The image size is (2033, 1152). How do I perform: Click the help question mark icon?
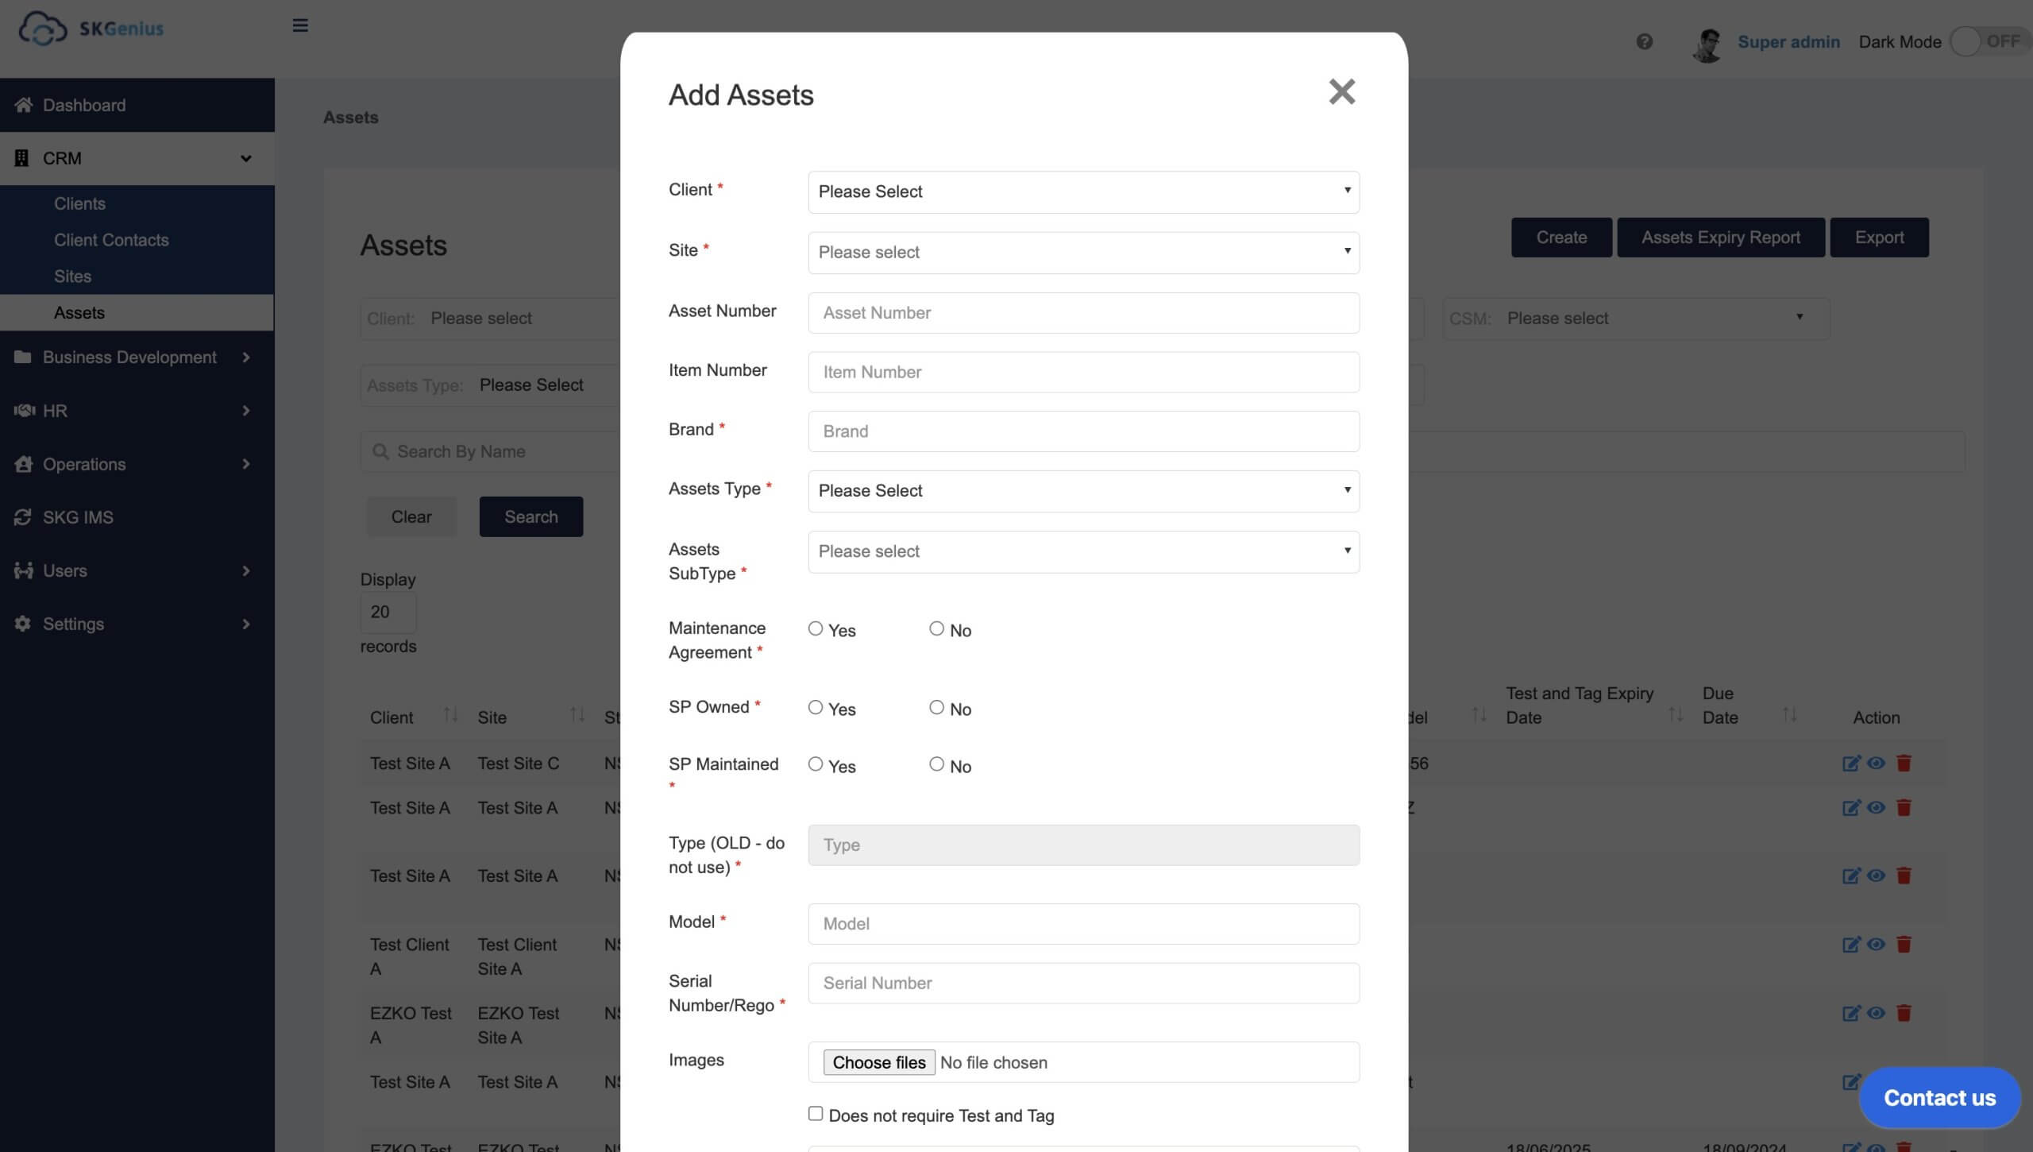(x=1645, y=42)
